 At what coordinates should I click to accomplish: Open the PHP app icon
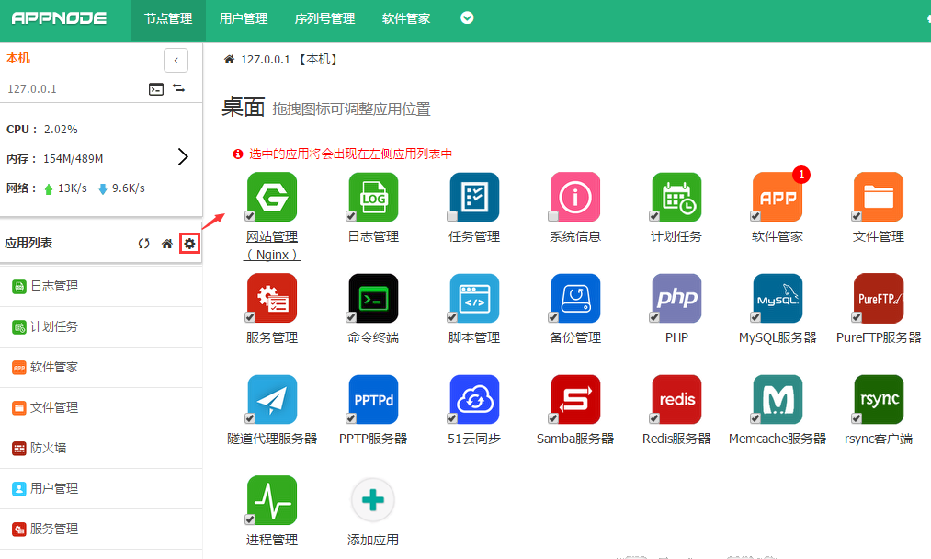pyautogui.click(x=676, y=298)
